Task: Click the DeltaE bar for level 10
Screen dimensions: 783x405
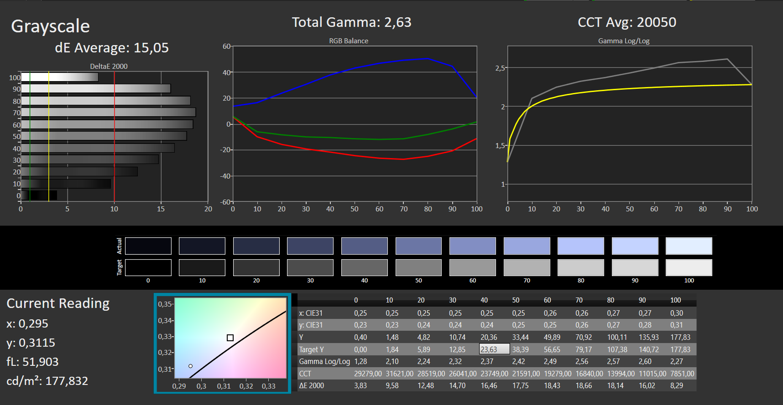Action: [x=66, y=184]
